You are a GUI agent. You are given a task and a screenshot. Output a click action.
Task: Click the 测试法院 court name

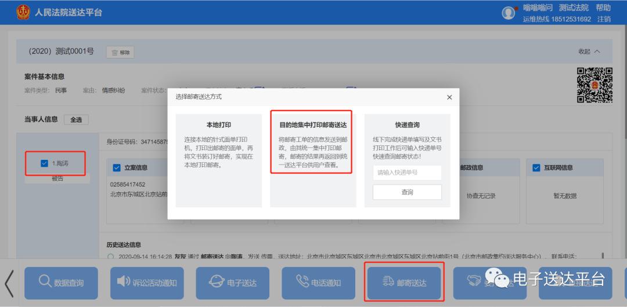point(574,8)
